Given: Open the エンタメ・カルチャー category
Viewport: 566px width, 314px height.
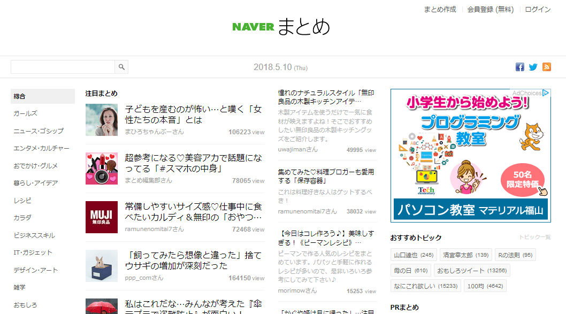Looking at the screenshot, I should [x=42, y=148].
